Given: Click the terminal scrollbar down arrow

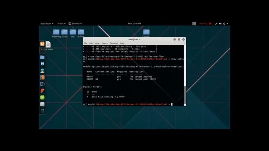Looking at the screenshot, I should coord(185,105).
